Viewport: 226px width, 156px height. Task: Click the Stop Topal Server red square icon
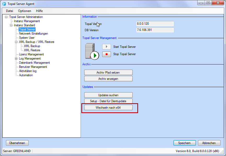(106, 54)
